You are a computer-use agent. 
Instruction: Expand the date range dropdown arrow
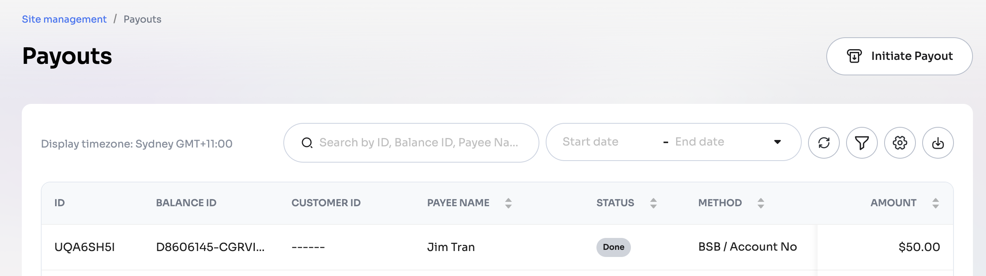coord(778,142)
